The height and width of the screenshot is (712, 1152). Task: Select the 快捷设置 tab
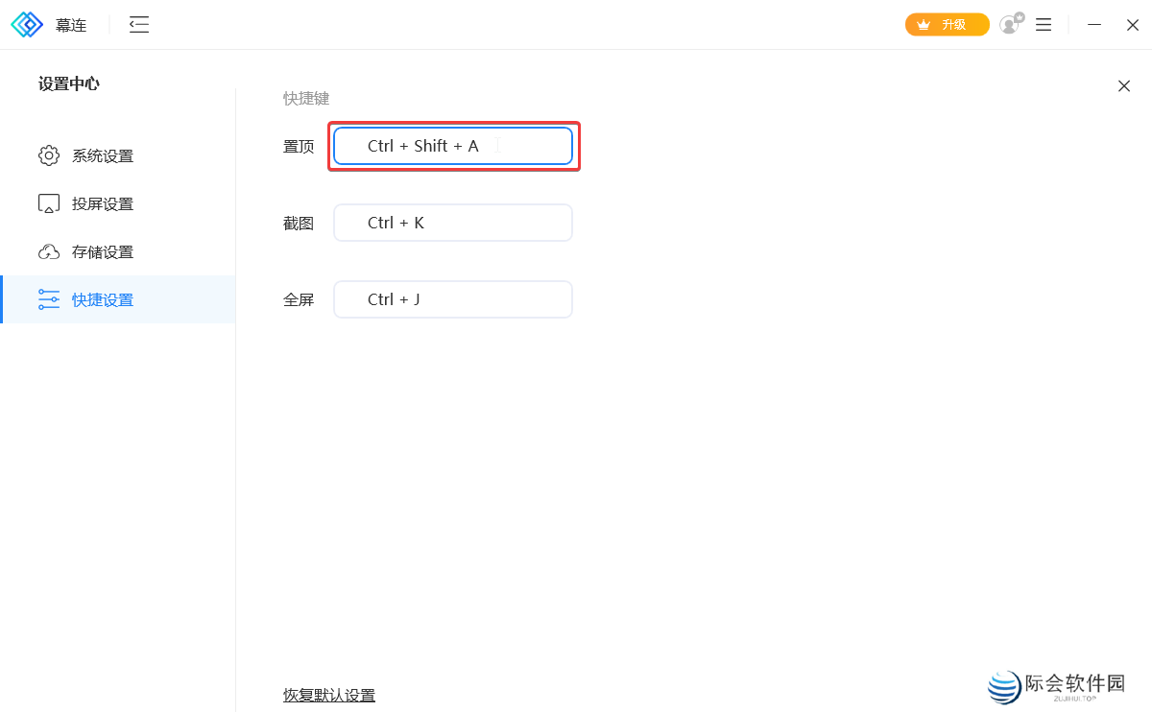point(104,298)
